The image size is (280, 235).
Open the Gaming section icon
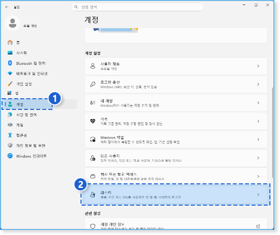[10, 125]
